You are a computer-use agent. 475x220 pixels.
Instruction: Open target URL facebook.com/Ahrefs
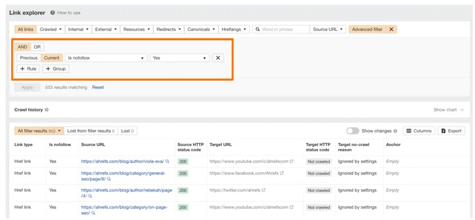pos(244,173)
